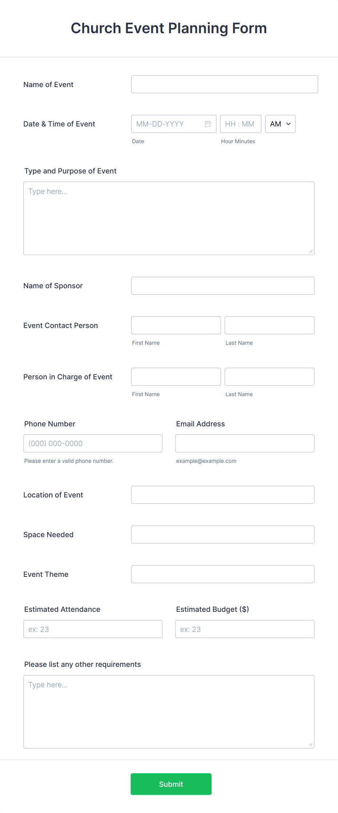Open the AM/PM dropdown
This screenshot has width=338, height=813.
(280, 124)
